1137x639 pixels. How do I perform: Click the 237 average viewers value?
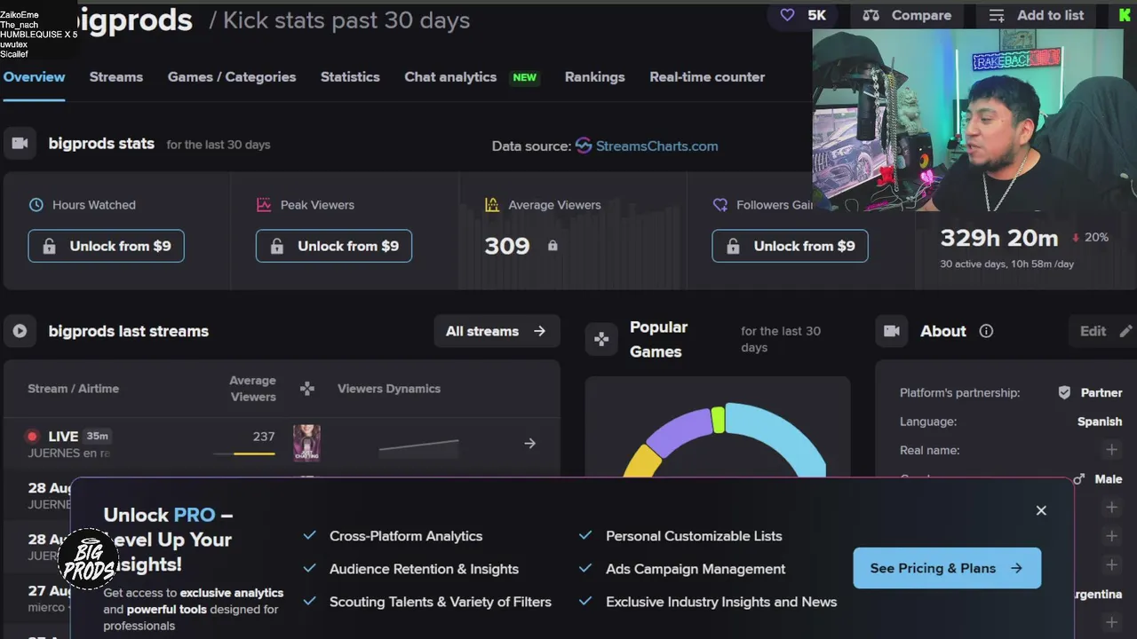[264, 437]
